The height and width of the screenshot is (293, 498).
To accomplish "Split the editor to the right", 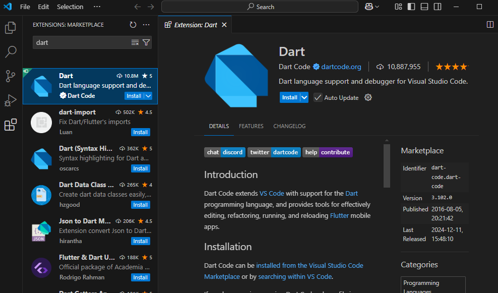I will pos(490,25).
